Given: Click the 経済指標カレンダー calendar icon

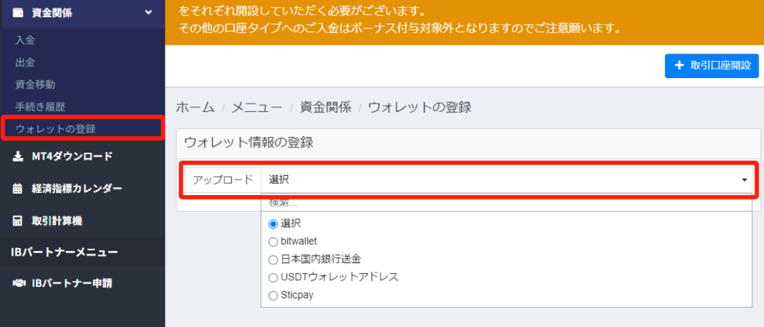Looking at the screenshot, I should tap(19, 188).
